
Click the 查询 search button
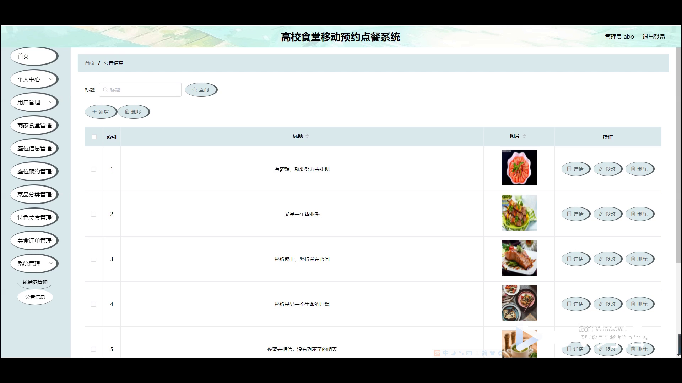201,90
